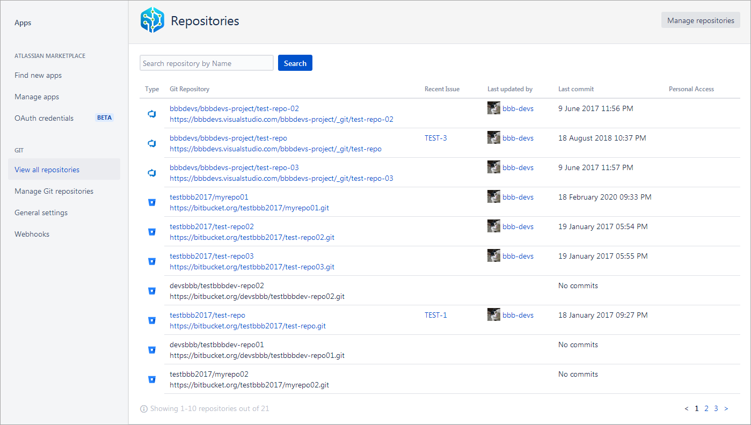Click the date 18 February 2020 09:33 PM

point(605,197)
